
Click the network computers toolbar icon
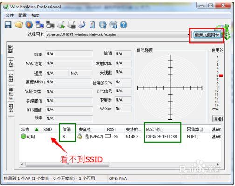click(40, 25)
